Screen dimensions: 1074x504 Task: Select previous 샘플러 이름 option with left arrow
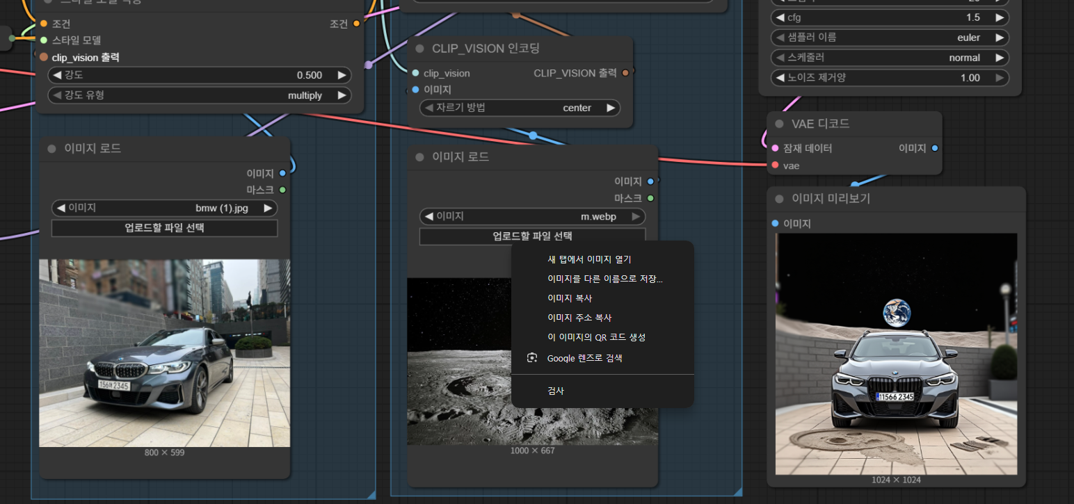[x=780, y=38]
